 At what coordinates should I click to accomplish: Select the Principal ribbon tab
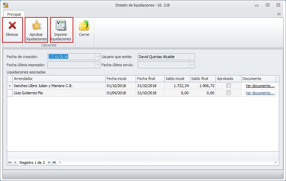click(x=14, y=14)
